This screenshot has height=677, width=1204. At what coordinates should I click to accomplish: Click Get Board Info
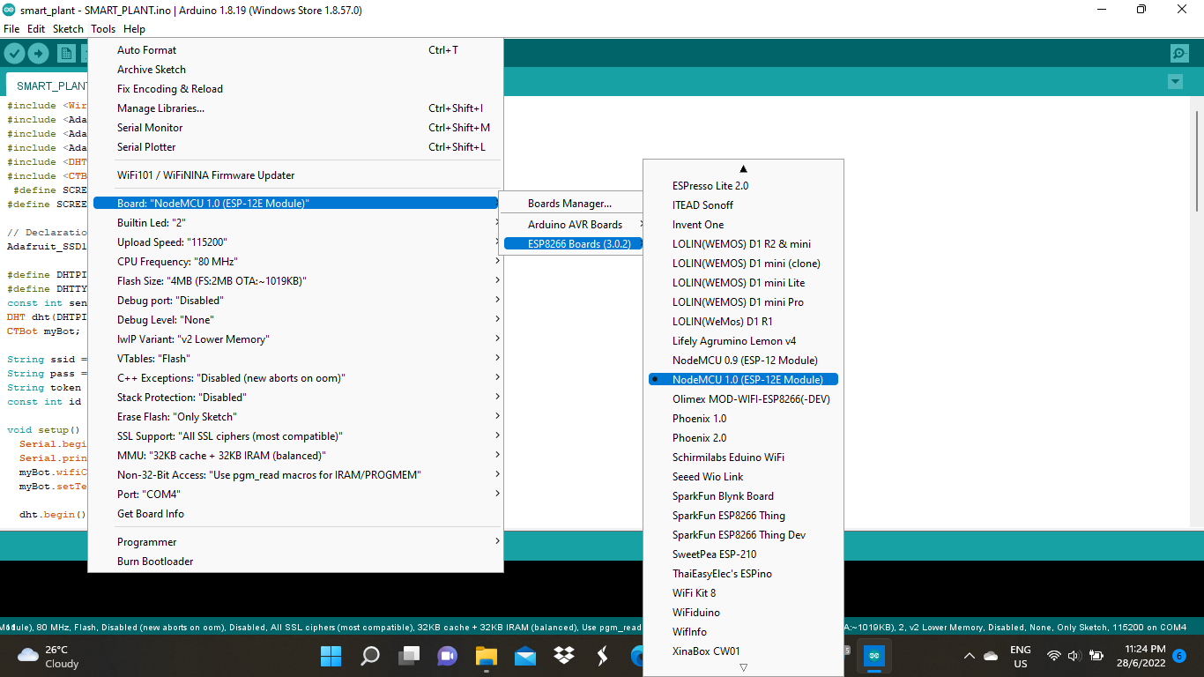296,514
